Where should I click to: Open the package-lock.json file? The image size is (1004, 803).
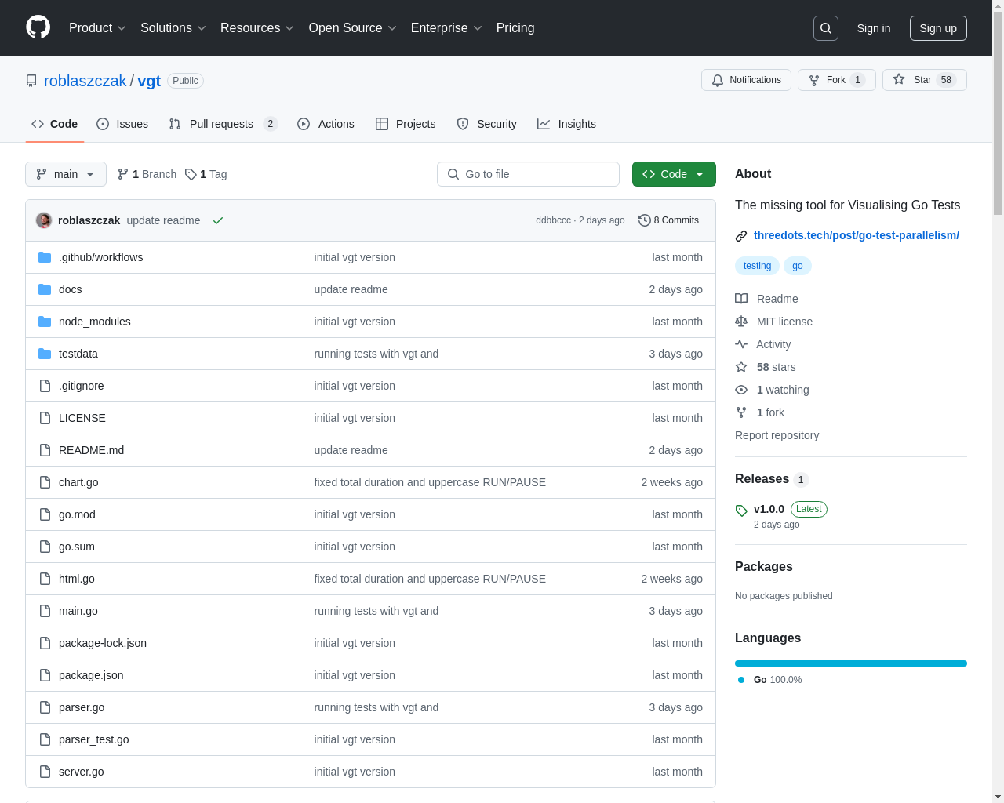click(x=103, y=643)
